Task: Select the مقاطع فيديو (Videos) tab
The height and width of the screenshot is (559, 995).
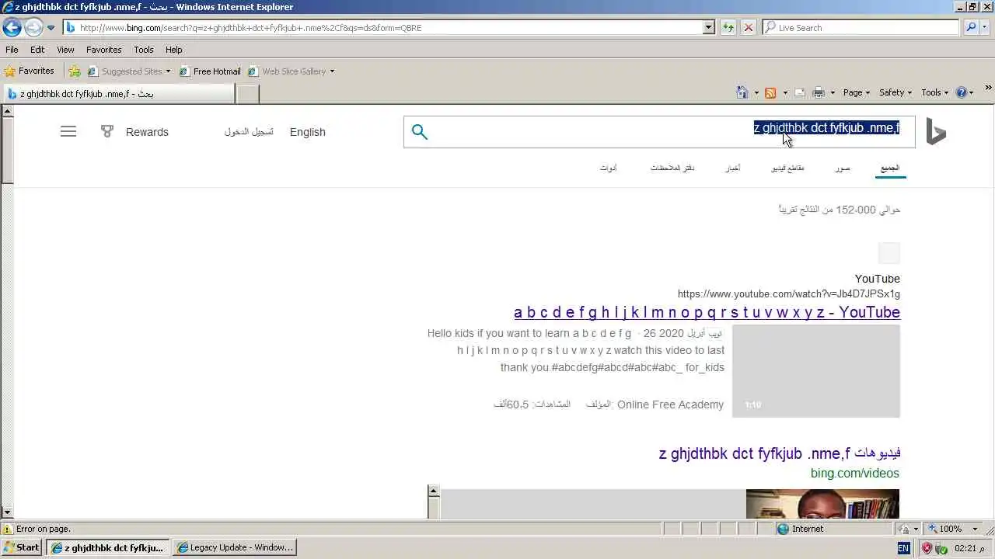Action: click(x=787, y=168)
